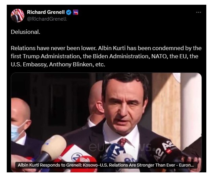
Task: Open the Richard Grenell display name
Action: [46, 12]
